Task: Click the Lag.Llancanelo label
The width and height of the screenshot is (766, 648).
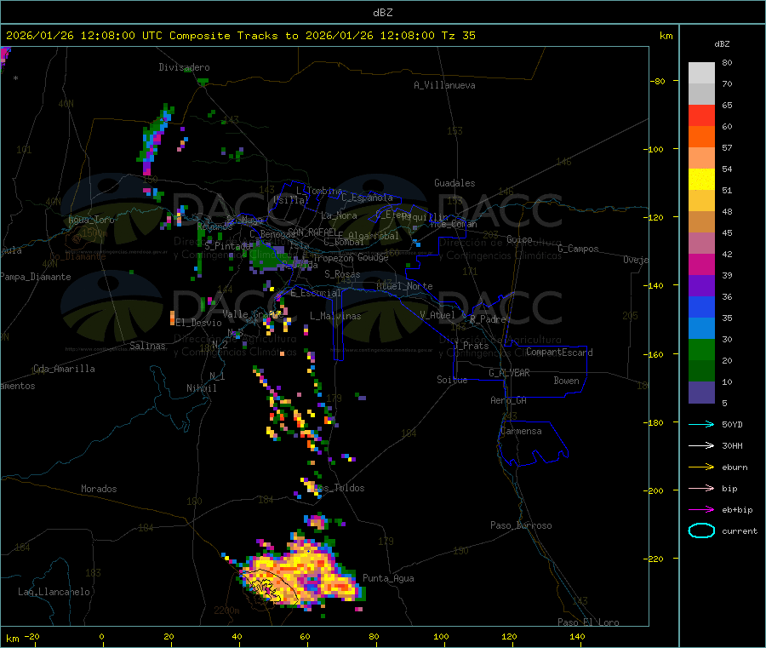Action: [x=54, y=592]
